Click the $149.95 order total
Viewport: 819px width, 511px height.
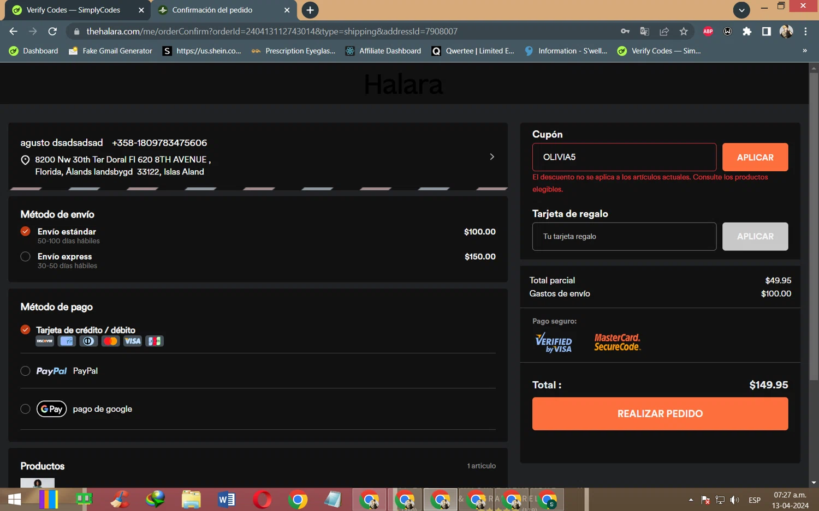pyautogui.click(x=768, y=385)
